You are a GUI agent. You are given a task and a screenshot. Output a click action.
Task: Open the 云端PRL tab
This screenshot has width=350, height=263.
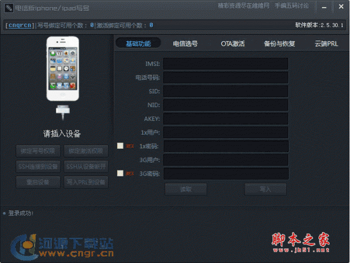pos(326,44)
